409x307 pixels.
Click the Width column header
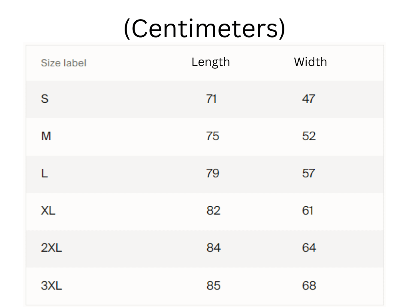[x=310, y=62]
